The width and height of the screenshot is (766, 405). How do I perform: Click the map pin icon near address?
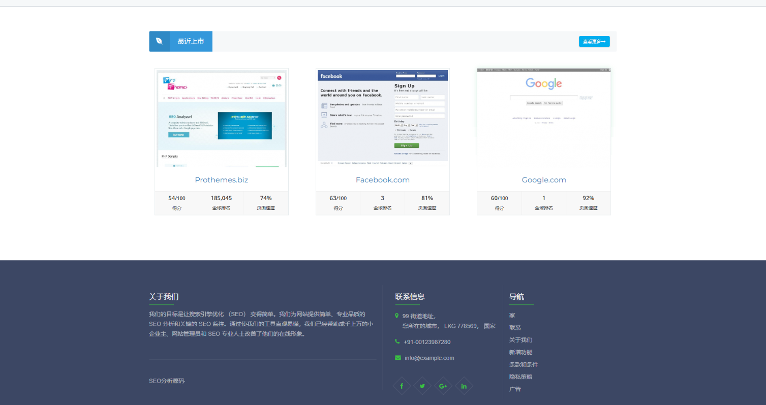(397, 316)
